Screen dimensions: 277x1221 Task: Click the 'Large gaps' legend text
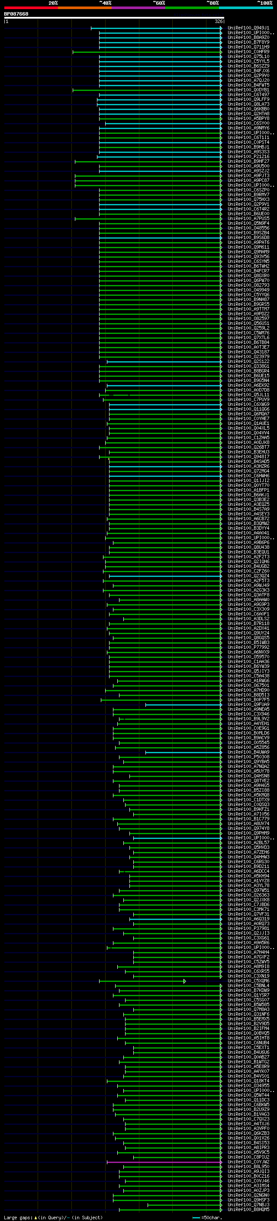pyautogui.click(x=18, y=1217)
